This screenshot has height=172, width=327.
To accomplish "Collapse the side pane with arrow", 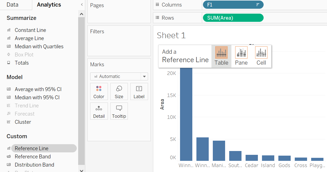I will click(82, 5).
